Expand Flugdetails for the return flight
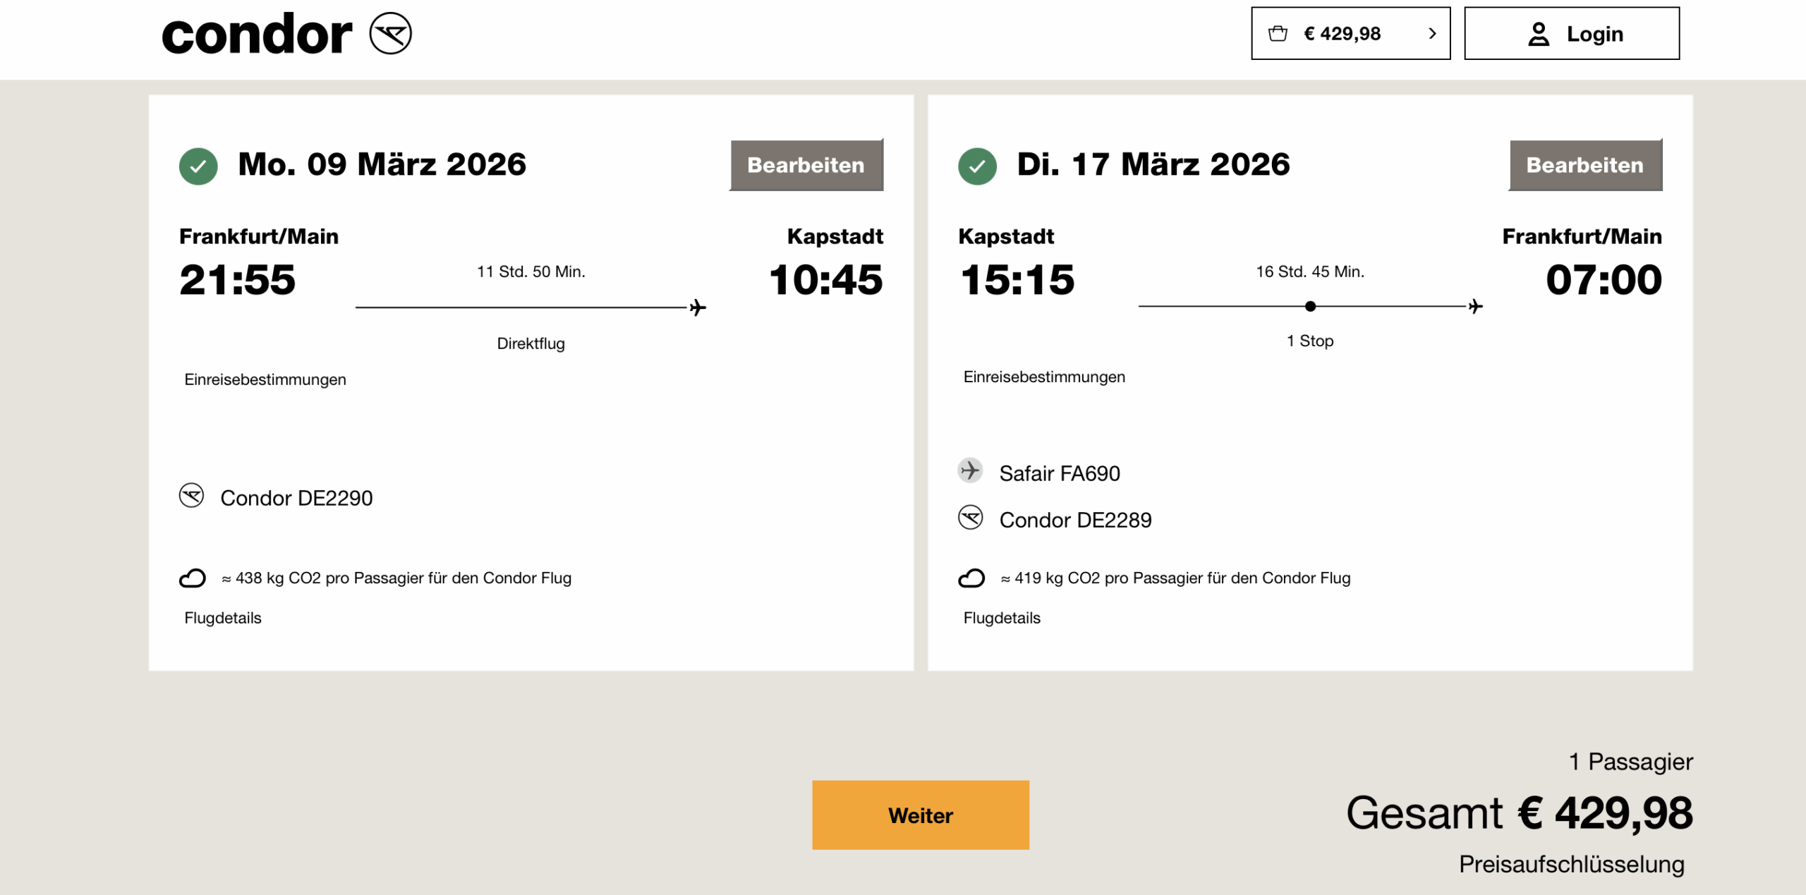1806x895 pixels. pos(1002,618)
